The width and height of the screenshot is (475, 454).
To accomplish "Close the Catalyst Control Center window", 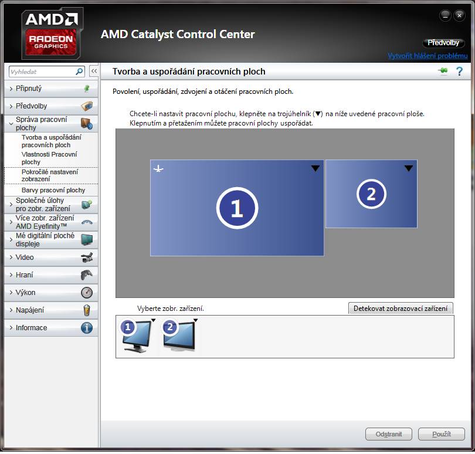I will 459,16.
